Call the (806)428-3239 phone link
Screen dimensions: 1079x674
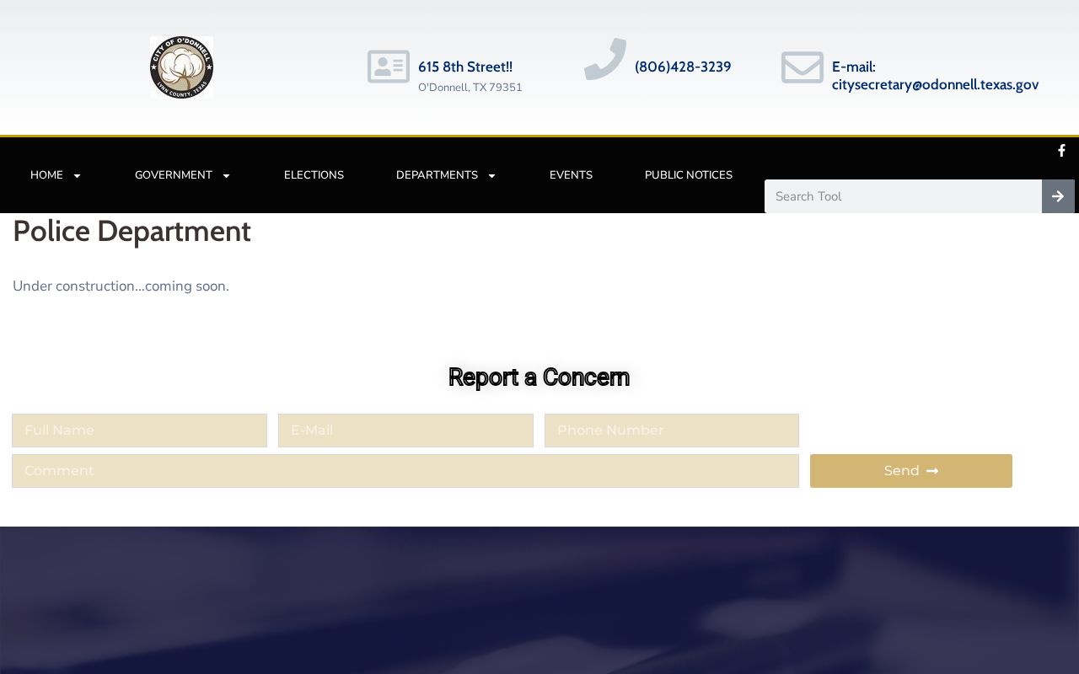(x=683, y=67)
